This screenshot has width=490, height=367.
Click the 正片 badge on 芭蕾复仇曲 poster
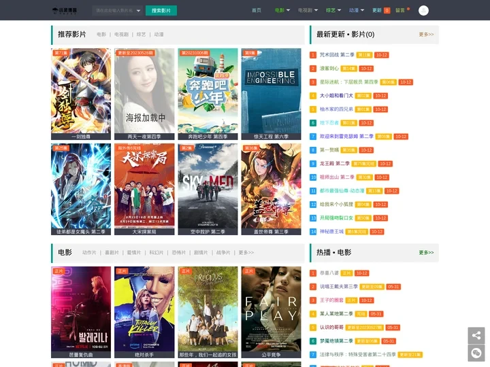pyautogui.click(x=59, y=271)
